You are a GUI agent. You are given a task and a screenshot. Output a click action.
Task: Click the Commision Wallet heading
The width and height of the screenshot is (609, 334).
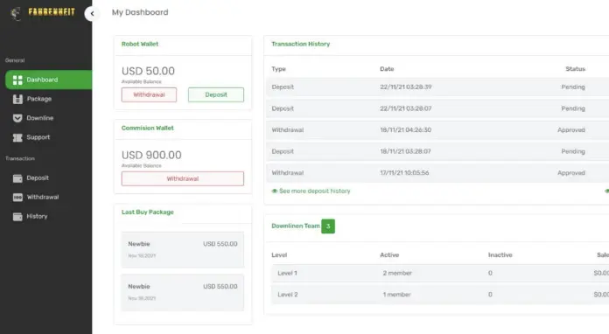point(148,128)
